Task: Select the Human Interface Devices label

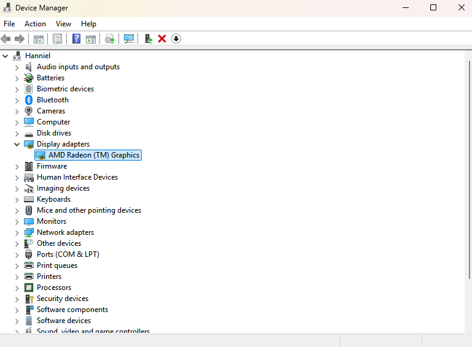Action: point(77,177)
